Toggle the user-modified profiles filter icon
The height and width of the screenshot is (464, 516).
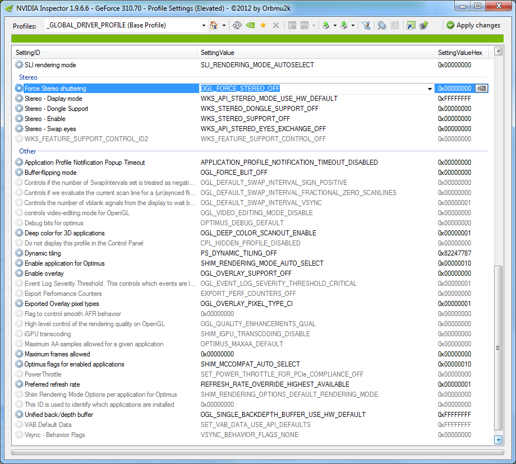[366, 25]
